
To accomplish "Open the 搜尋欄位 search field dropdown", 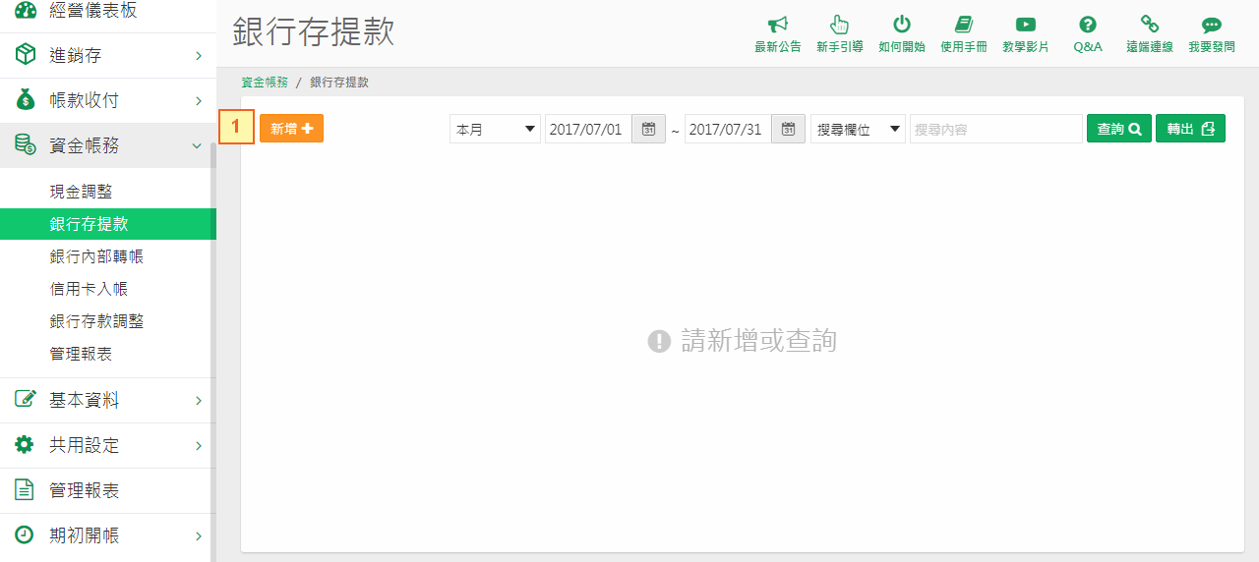I will (x=858, y=129).
